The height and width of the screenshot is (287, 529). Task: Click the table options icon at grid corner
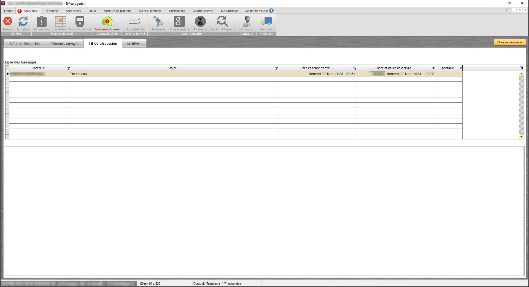[x=521, y=68]
